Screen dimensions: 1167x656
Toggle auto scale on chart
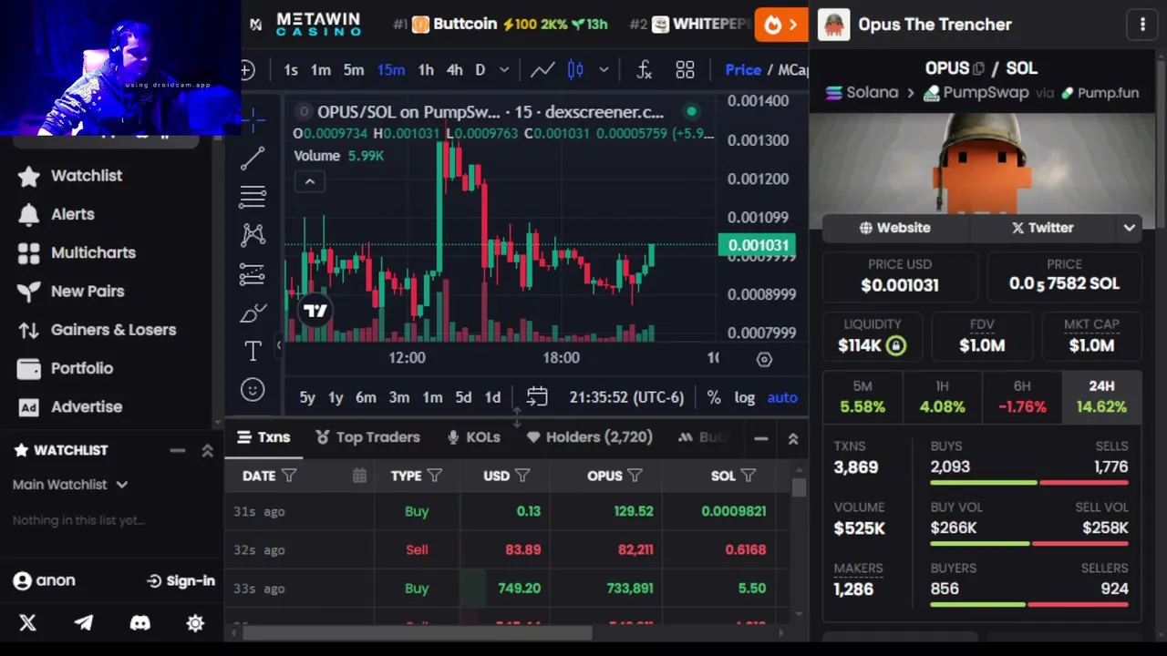tap(782, 397)
